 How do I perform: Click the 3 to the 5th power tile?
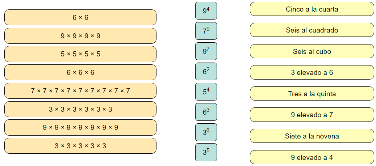click(206, 152)
